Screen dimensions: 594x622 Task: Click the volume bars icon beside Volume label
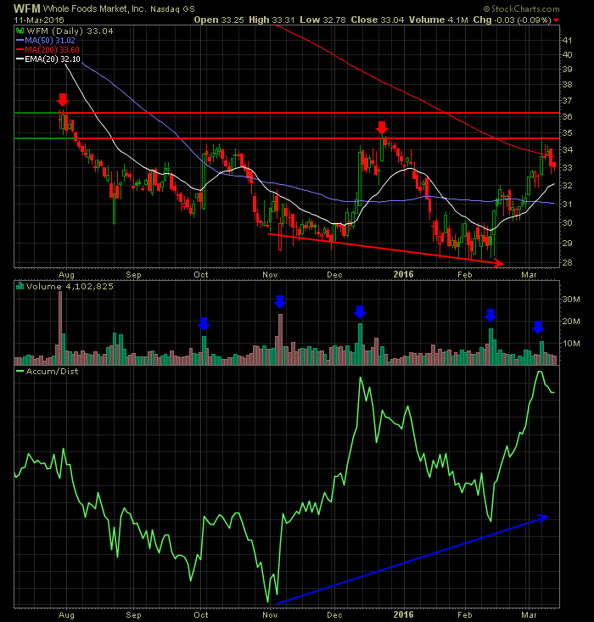pos(20,286)
